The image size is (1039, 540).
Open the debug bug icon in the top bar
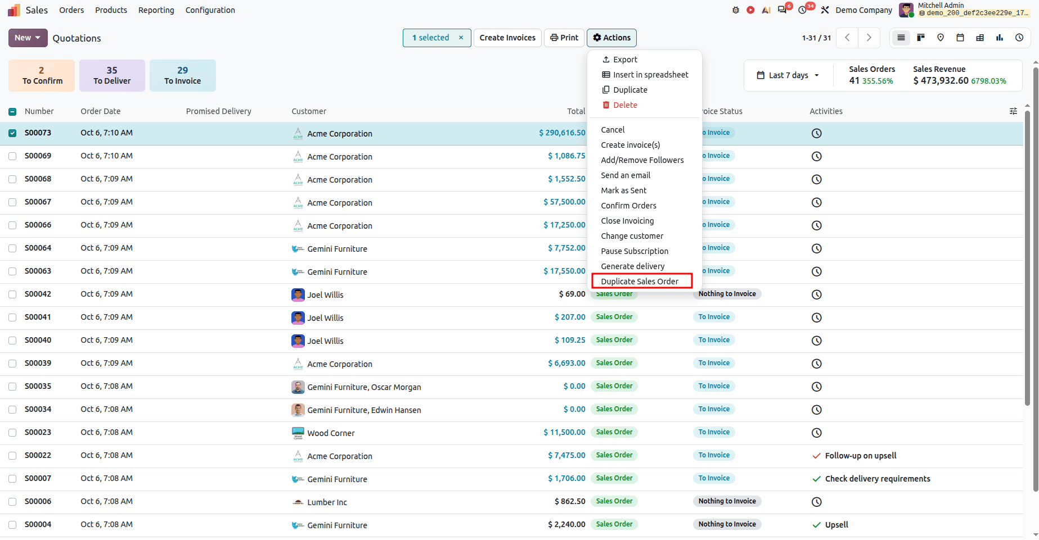point(735,10)
